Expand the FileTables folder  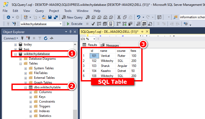click(25, 73)
